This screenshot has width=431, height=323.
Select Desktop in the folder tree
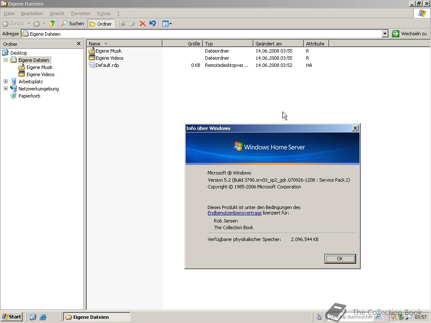(x=19, y=53)
